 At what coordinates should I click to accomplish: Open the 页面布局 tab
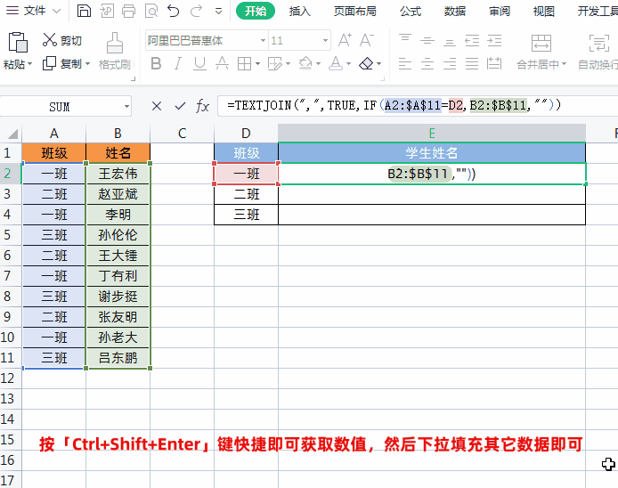pos(354,11)
